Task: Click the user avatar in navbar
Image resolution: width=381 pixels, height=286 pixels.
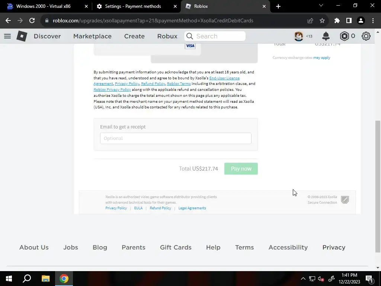Action: pyautogui.click(x=299, y=36)
